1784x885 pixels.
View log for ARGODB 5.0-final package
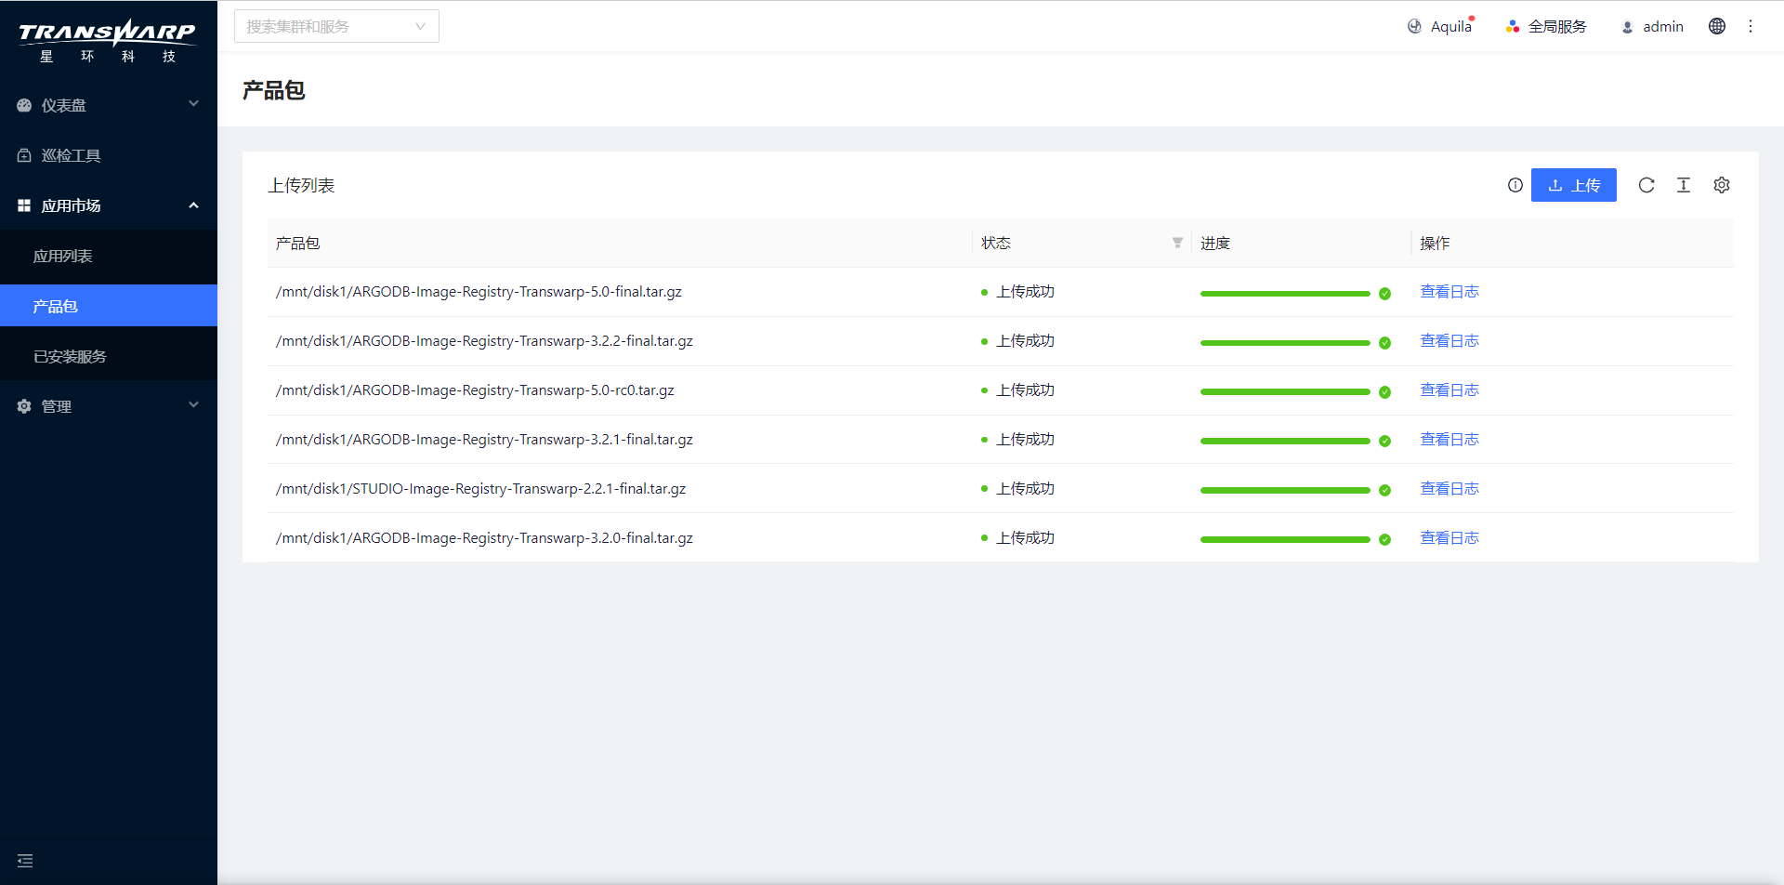(x=1449, y=292)
